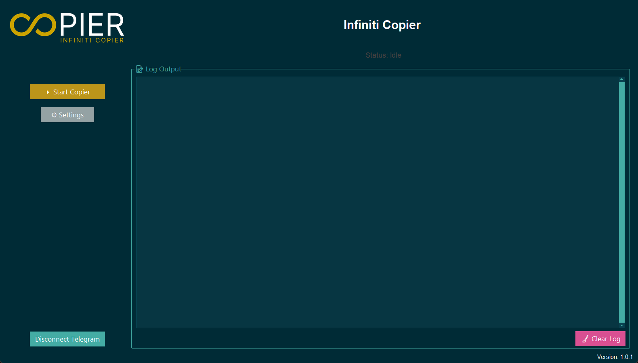Click the log output vertical scrollbar thumb
638x363 pixels.
tap(622, 202)
